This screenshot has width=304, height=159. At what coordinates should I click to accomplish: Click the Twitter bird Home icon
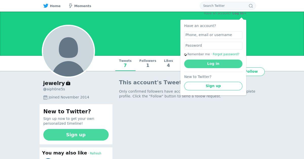point(46,6)
